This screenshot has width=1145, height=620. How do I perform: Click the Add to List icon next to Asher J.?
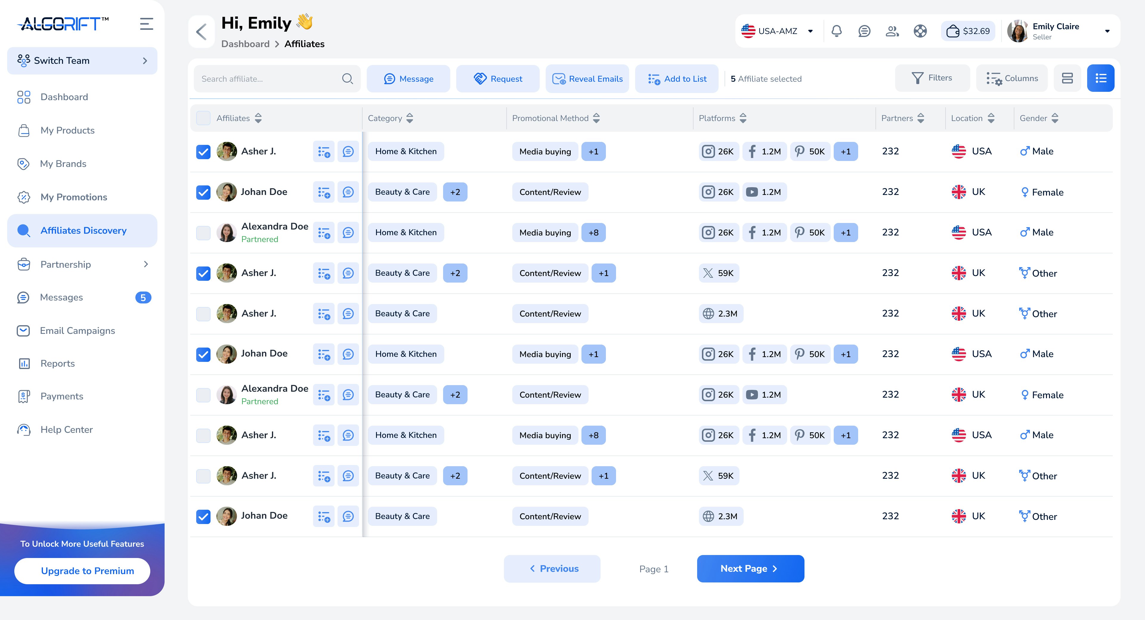click(x=324, y=151)
